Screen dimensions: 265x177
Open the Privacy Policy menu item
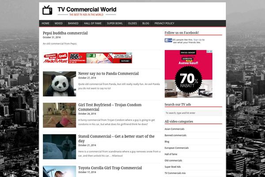point(164,23)
